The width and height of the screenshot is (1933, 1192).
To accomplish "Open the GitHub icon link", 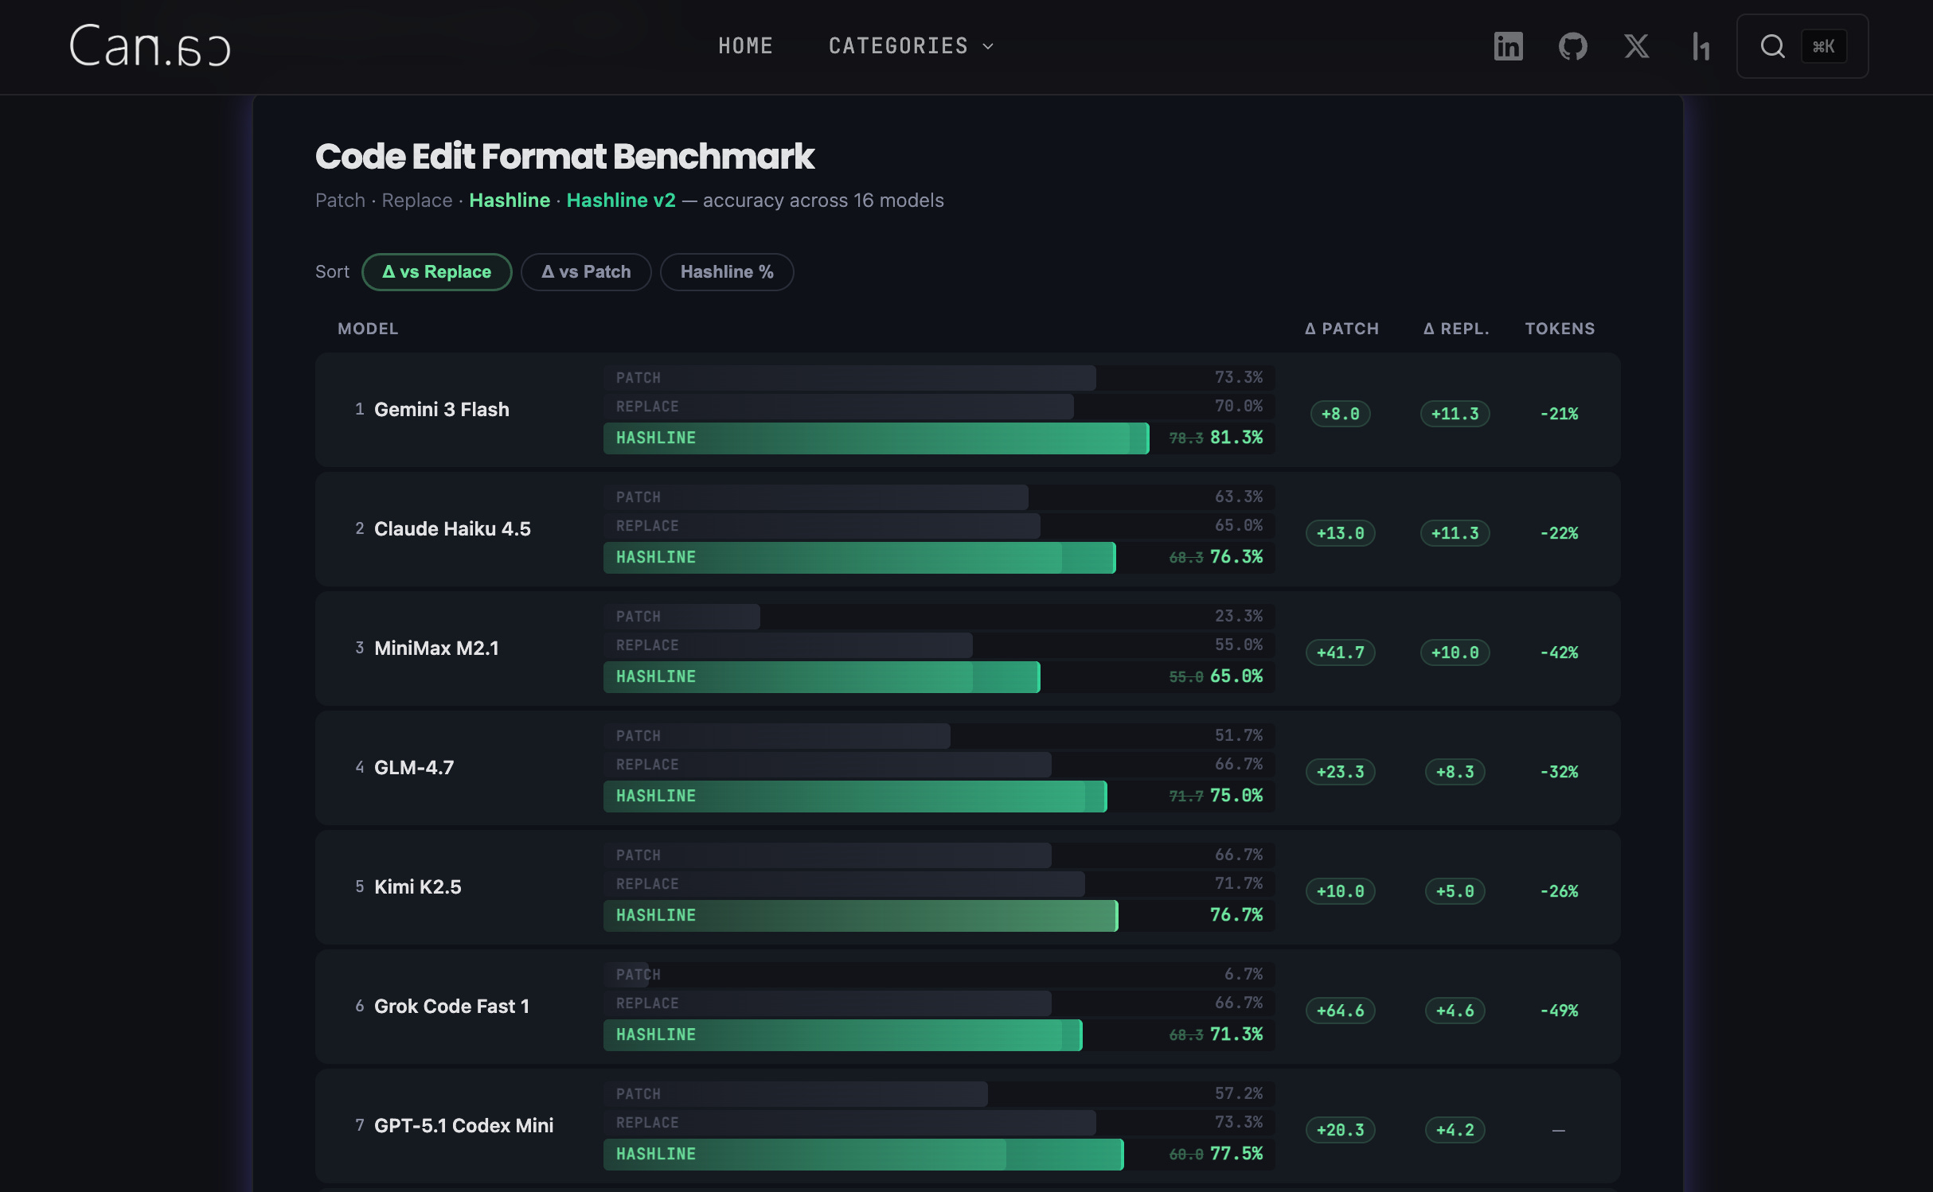I will (x=1572, y=46).
